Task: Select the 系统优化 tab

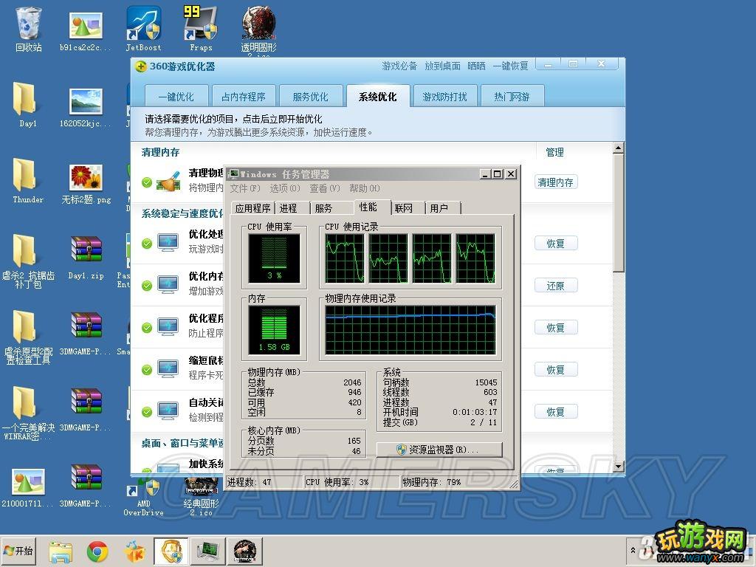Action: point(377,97)
